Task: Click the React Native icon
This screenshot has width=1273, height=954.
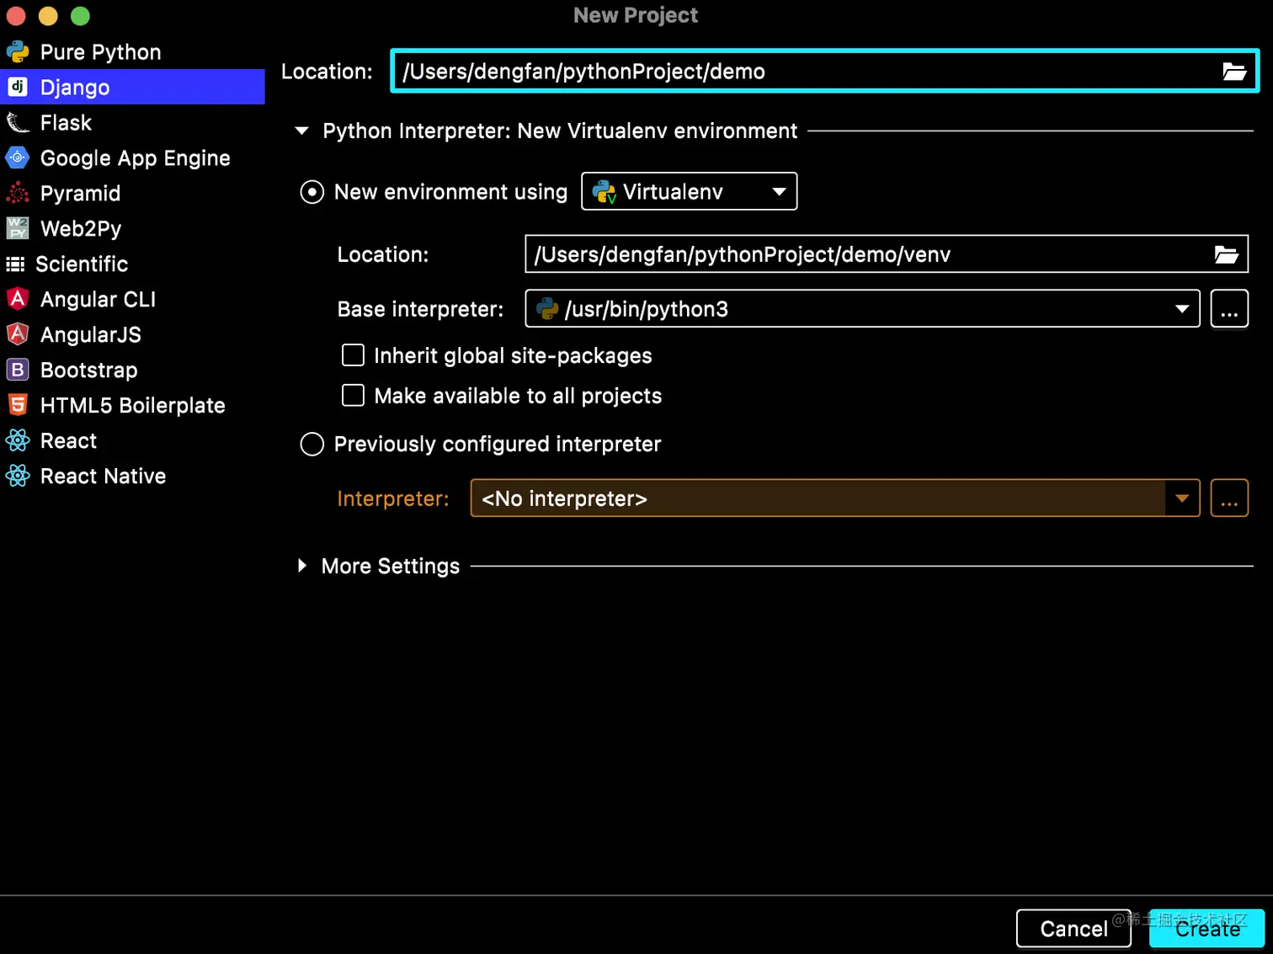Action: tap(18, 476)
